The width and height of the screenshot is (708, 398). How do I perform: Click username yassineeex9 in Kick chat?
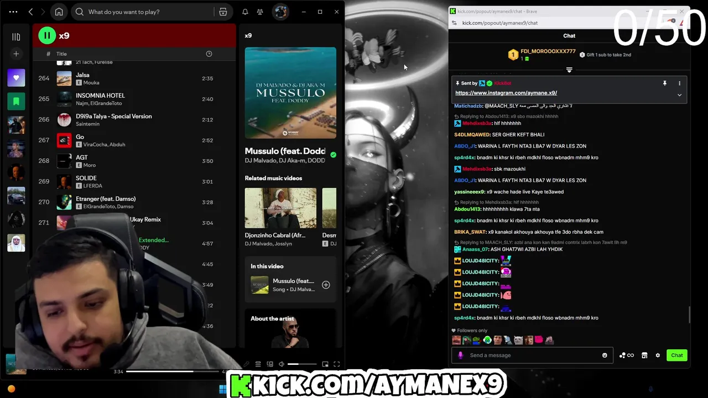coord(469,192)
